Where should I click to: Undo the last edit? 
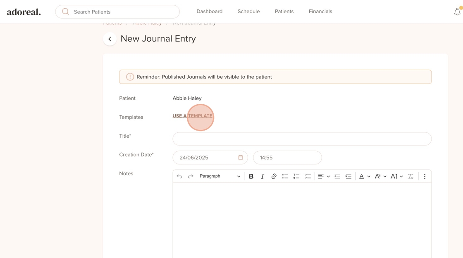179,176
